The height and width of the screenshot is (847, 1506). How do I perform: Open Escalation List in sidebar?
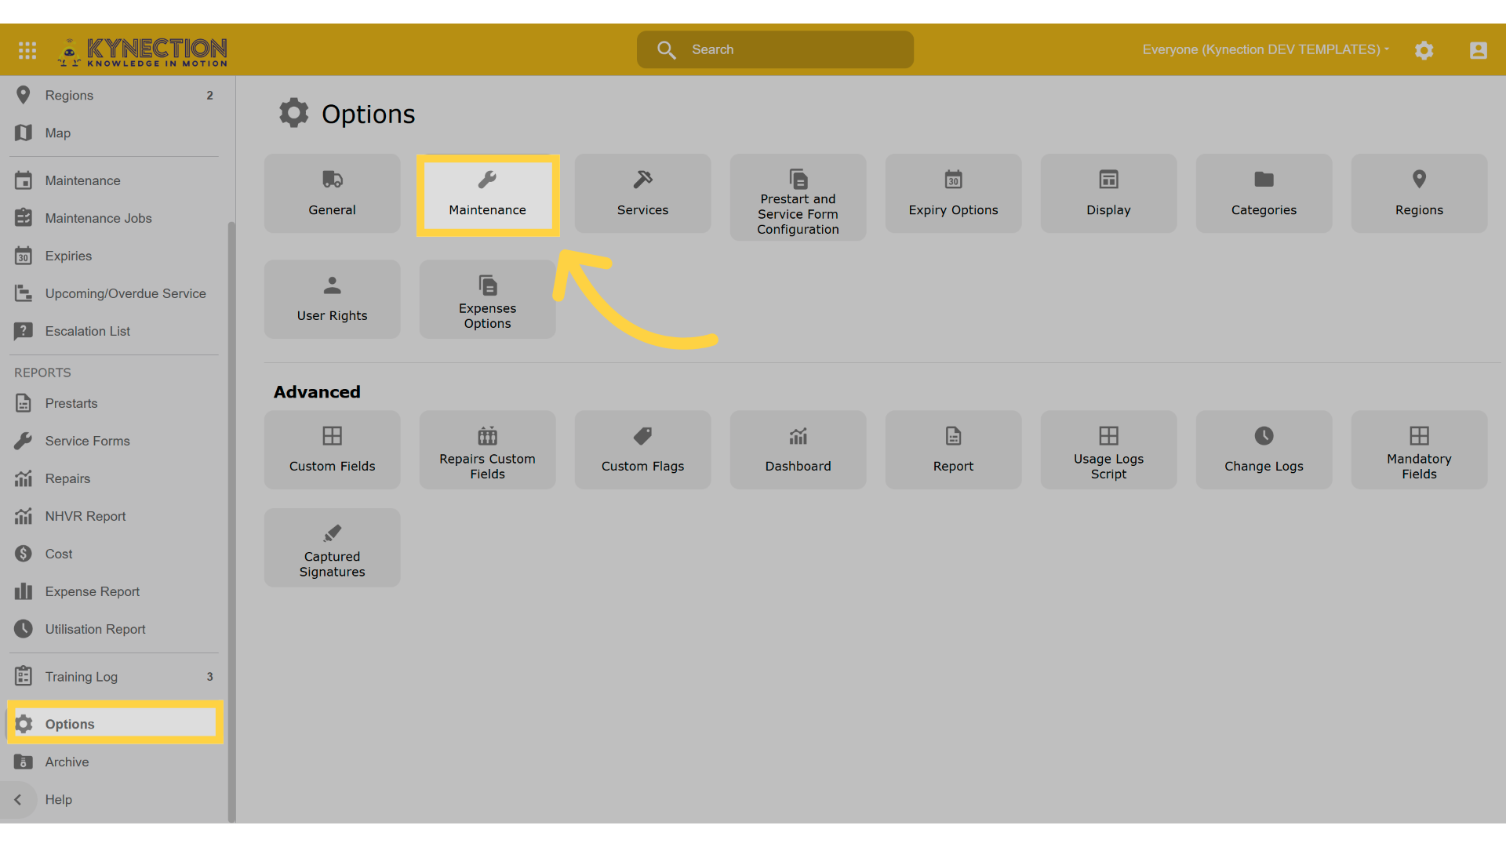(87, 331)
